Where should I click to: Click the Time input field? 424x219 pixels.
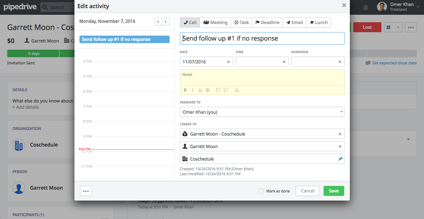259,62
